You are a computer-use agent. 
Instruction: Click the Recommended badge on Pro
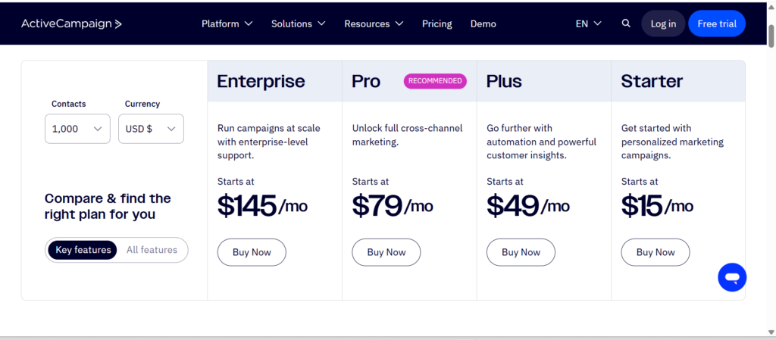(x=435, y=81)
